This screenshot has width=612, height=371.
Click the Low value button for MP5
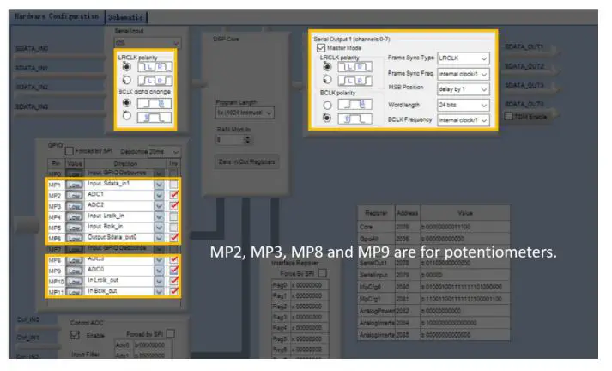tap(74, 228)
